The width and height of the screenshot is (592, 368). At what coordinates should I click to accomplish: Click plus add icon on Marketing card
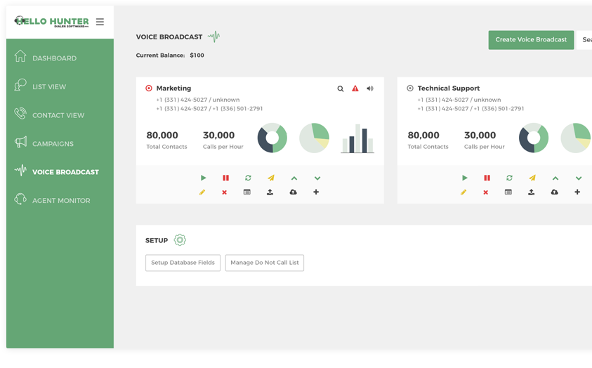point(316,192)
